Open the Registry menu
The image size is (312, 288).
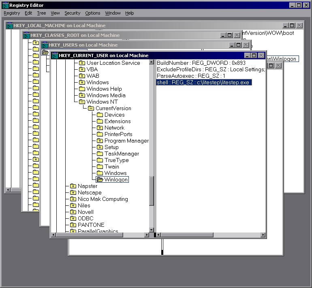(12, 13)
